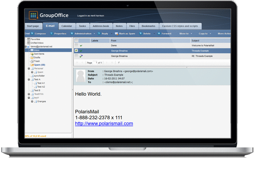Click the quota usage text at bottom left
Viewport: 255px width, 171px height.
click(x=36, y=136)
